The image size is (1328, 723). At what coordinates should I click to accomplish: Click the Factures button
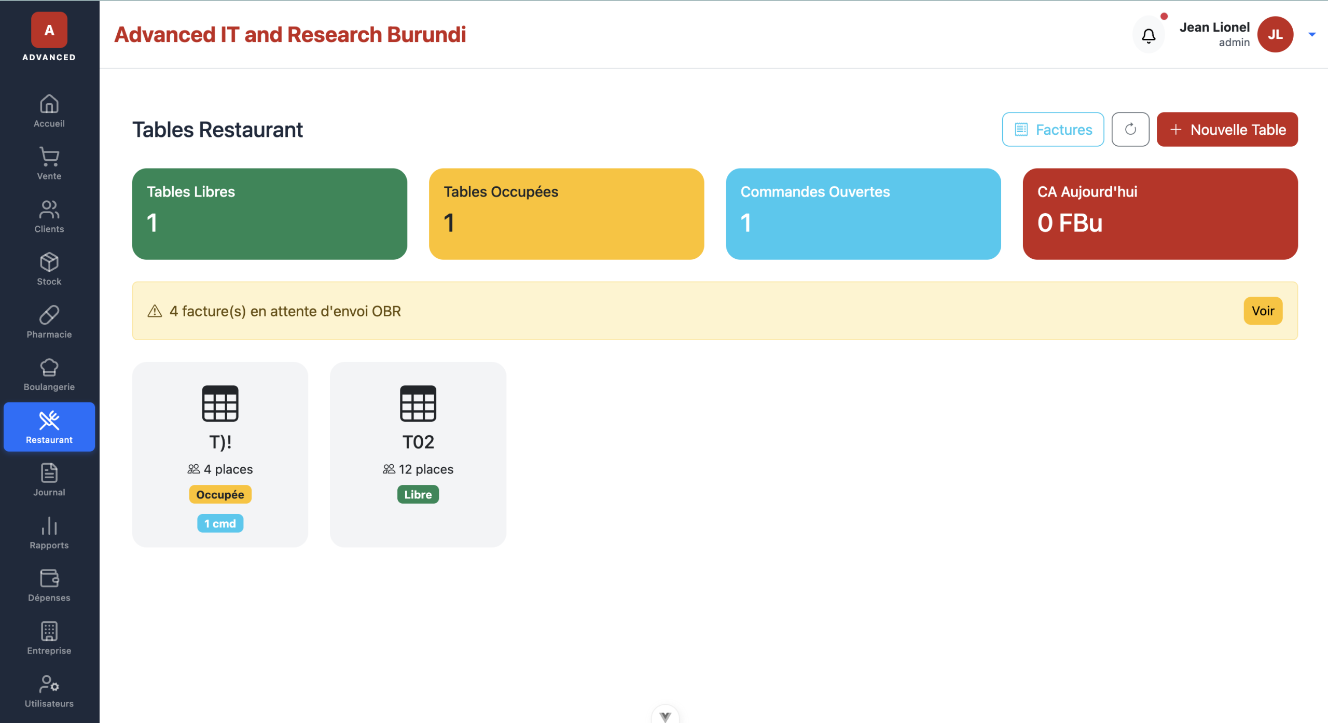1053,129
